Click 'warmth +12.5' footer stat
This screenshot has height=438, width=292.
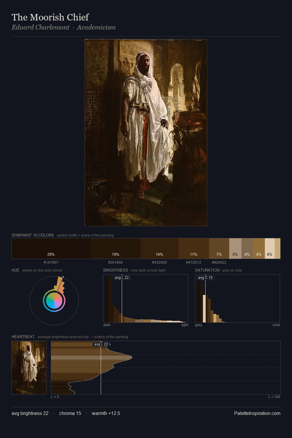pyautogui.click(x=106, y=413)
